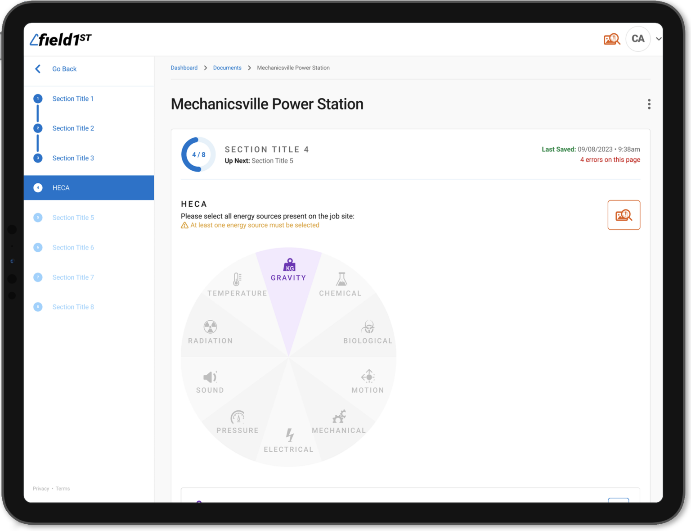
Task: Select the Electrical lightning bolt icon
Action: (290, 435)
